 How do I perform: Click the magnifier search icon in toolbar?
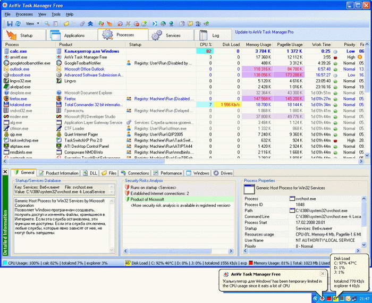pyautogui.click(x=47, y=24)
